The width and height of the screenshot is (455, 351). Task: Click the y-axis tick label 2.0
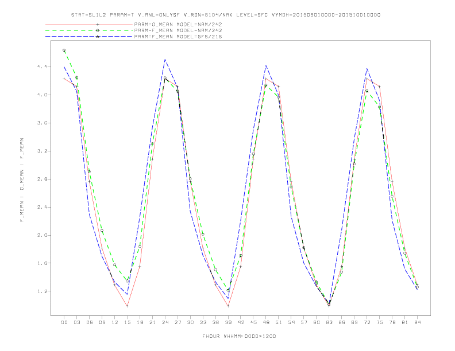[x=42, y=235]
